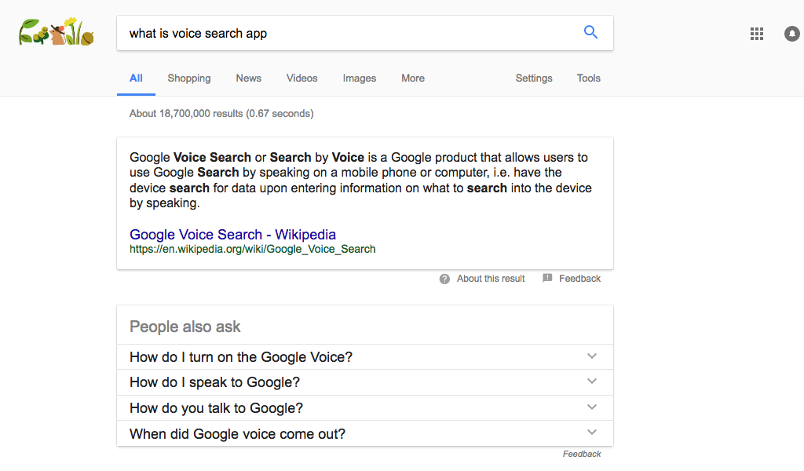Expand 'How do I turn on the Google Voice?' chevron
This screenshot has height=471, width=804.
pyautogui.click(x=592, y=356)
